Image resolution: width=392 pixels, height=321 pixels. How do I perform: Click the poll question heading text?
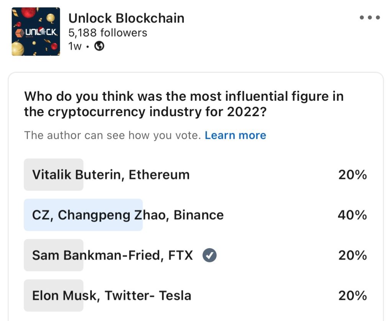(184, 104)
